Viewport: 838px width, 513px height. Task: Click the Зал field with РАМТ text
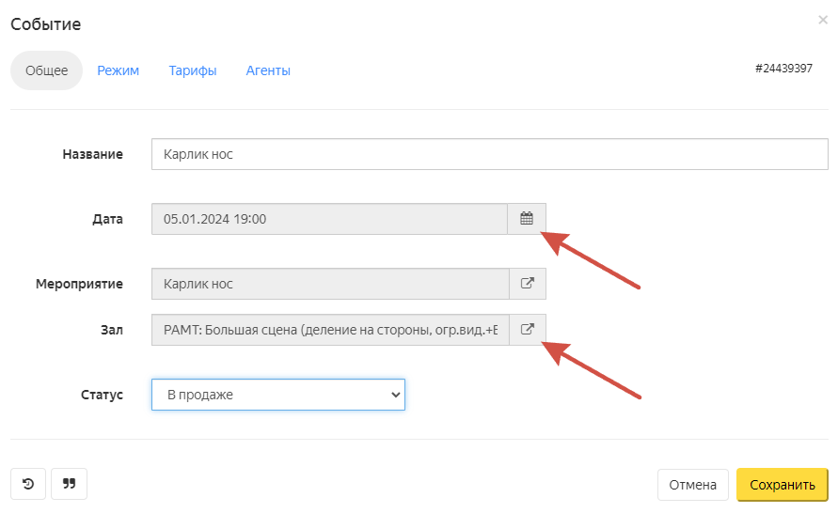pyautogui.click(x=329, y=330)
